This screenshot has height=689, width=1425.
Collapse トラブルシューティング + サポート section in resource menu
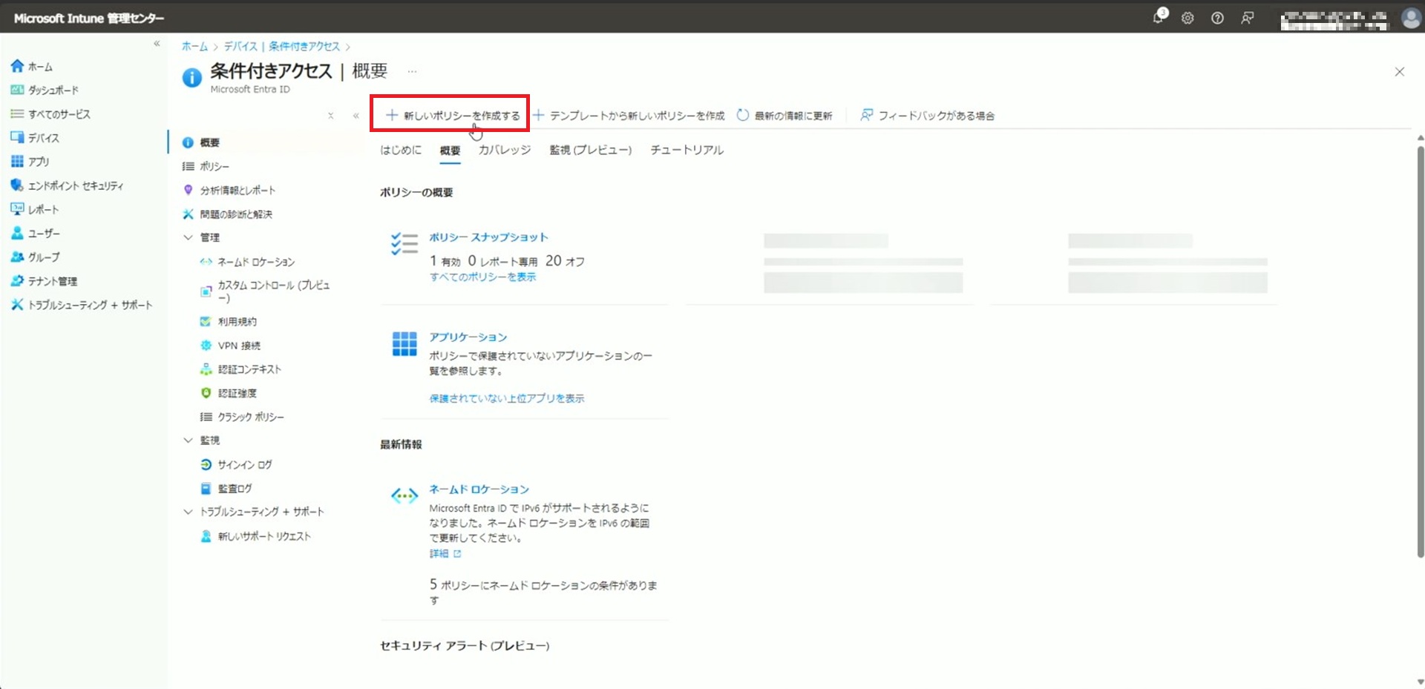[x=188, y=512]
